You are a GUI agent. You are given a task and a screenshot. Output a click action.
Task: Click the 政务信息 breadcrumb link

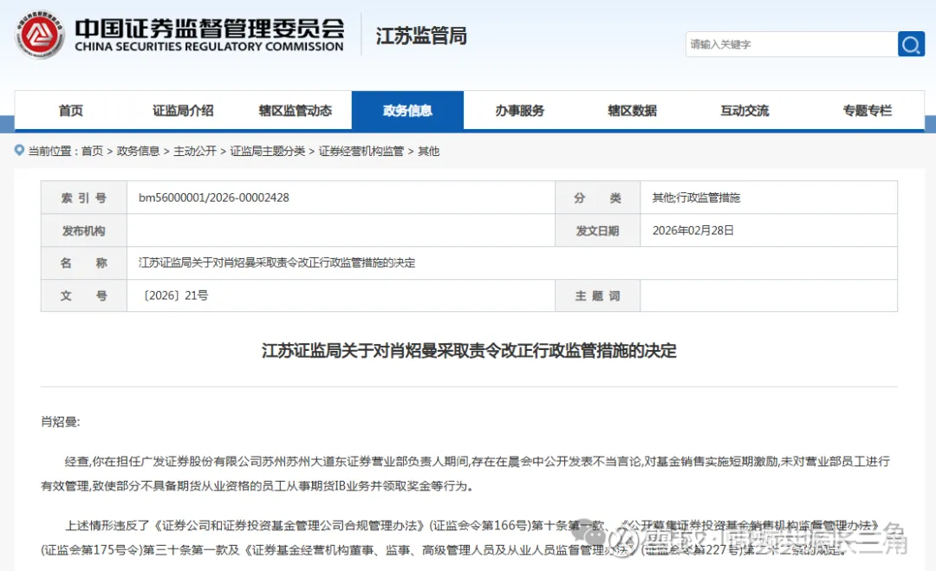[138, 151]
